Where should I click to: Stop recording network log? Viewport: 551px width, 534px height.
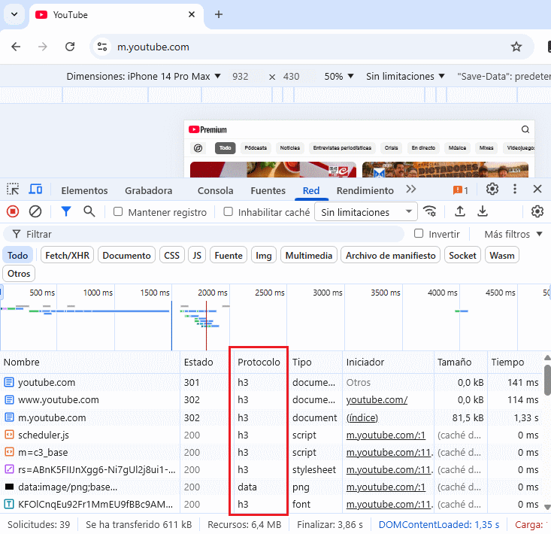pyautogui.click(x=13, y=211)
